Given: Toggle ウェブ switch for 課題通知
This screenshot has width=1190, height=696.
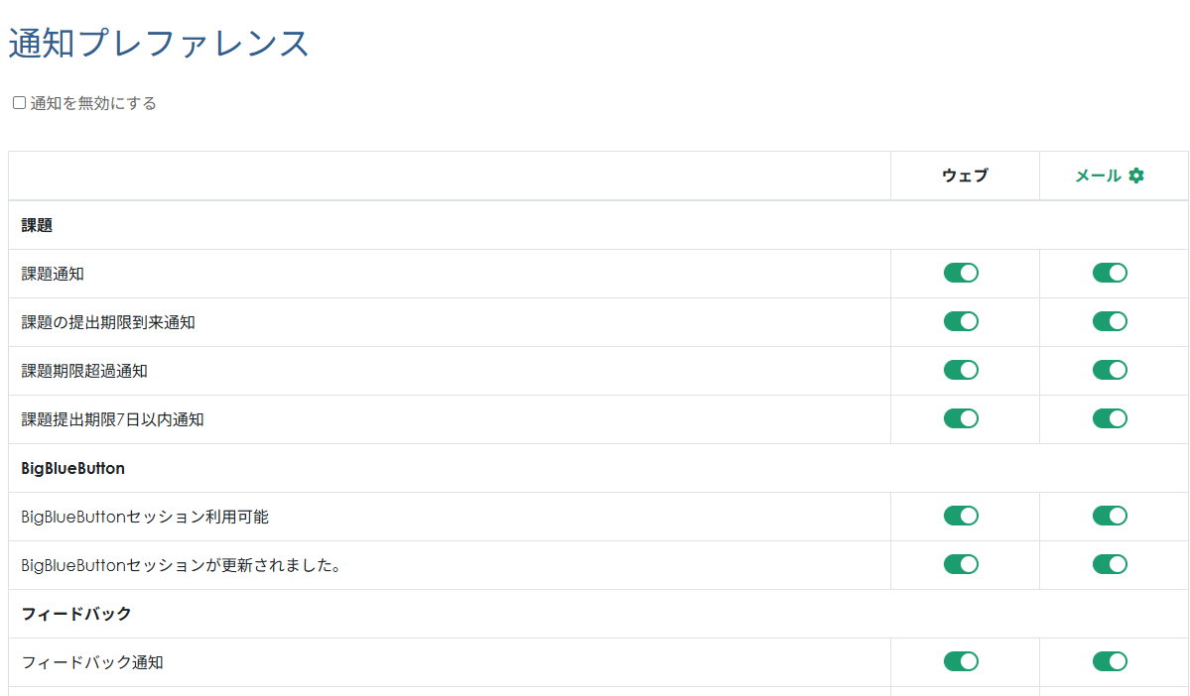Looking at the screenshot, I should tap(961, 273).
